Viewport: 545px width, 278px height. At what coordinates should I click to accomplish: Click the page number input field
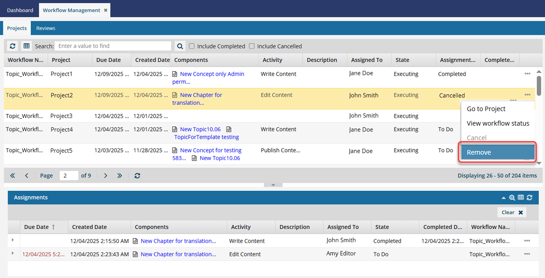point(69,176)
